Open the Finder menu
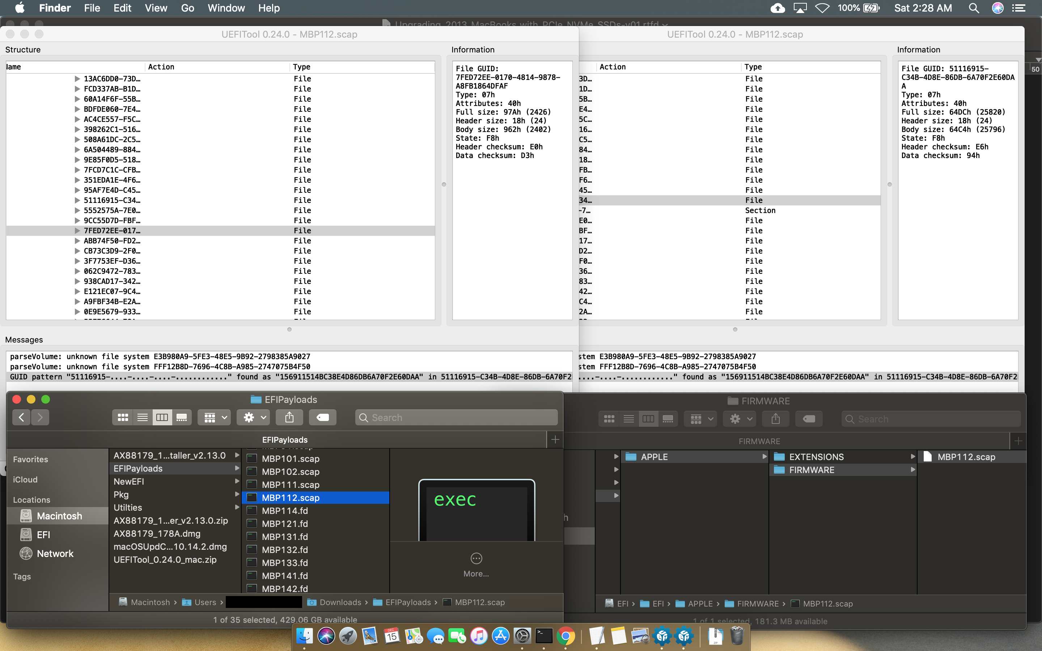This screenshot has width=1042, height=651. [x=55, y=8]
